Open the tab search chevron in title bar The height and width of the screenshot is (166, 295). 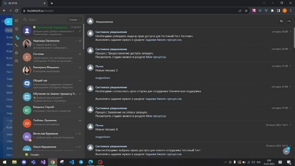coord(264,3)
